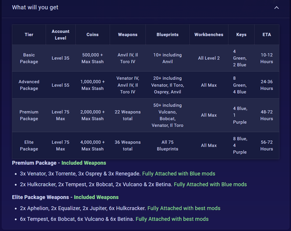Viewport: 291px width, 231px height.
Task: Click the 'Level 55' cell
Action: coord(61,85)
